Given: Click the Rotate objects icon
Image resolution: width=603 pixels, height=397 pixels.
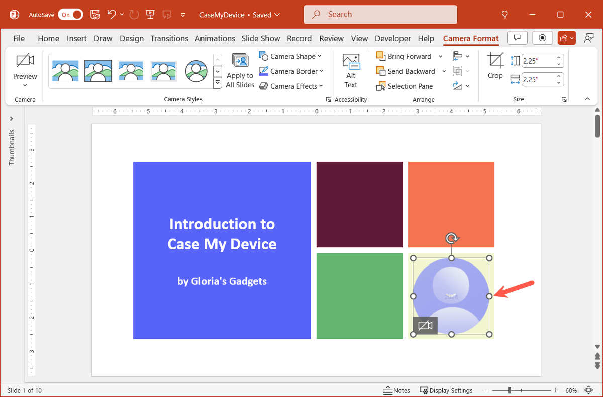Looking at the screenshot, I should (461, 86).
